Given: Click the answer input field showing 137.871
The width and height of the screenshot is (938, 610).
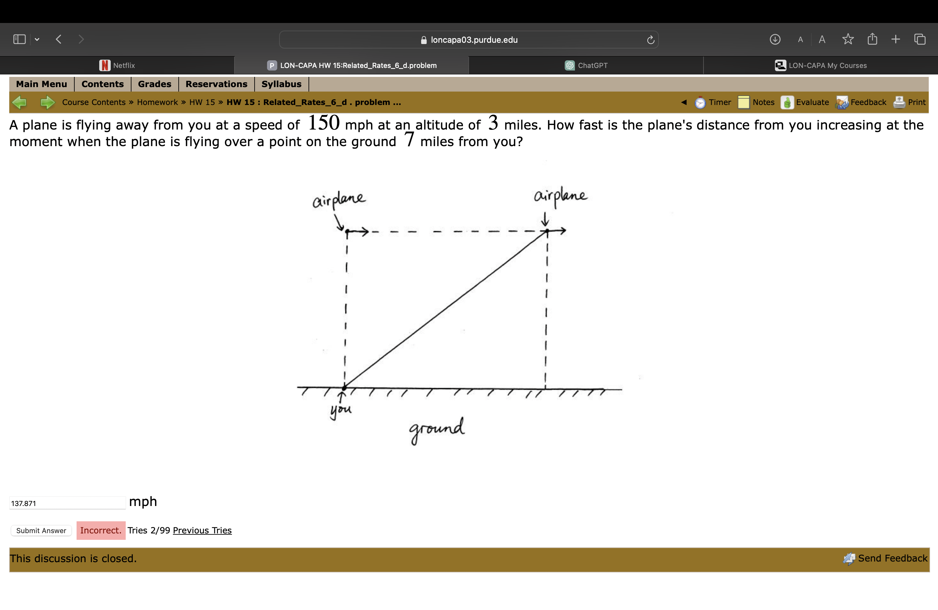Looking at the screenshot, I should click(x=68, y=502).
